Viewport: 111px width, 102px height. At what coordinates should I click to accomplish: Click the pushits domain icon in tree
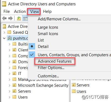9,38
